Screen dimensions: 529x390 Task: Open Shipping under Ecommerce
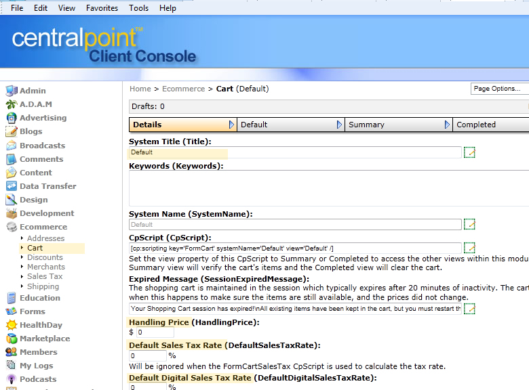pos(43,286)
